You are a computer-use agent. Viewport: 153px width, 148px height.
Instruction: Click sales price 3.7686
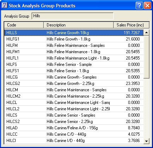pyautogui.click(x=134, y=141)
